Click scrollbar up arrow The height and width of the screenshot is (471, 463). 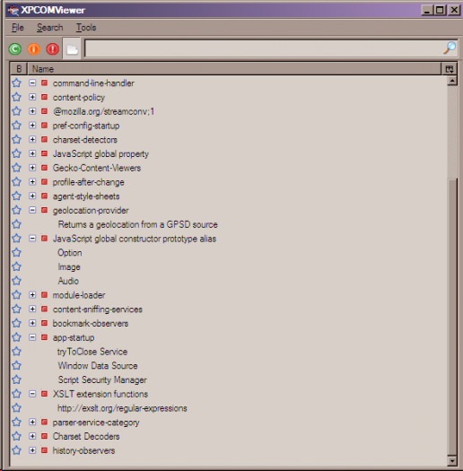coord(452,81)
